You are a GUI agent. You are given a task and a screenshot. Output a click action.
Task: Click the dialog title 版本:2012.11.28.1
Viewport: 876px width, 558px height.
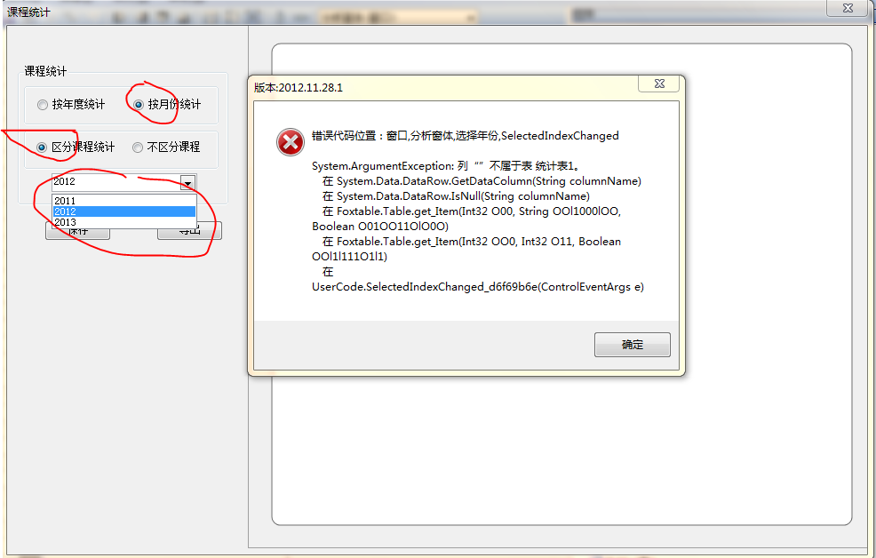(x=299, y=88)
